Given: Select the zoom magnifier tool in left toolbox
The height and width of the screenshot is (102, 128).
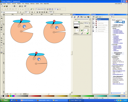Looking at the screenshot, I should [1, 38].
